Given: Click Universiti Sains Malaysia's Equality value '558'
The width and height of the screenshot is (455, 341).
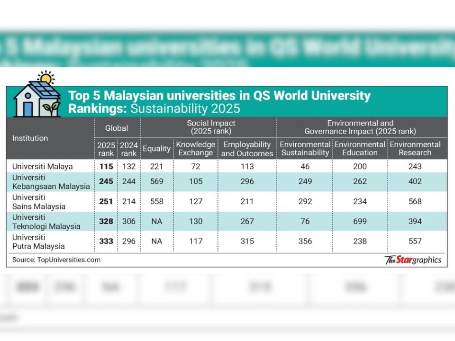Looking at the screenshot, I should pos(157,202).
